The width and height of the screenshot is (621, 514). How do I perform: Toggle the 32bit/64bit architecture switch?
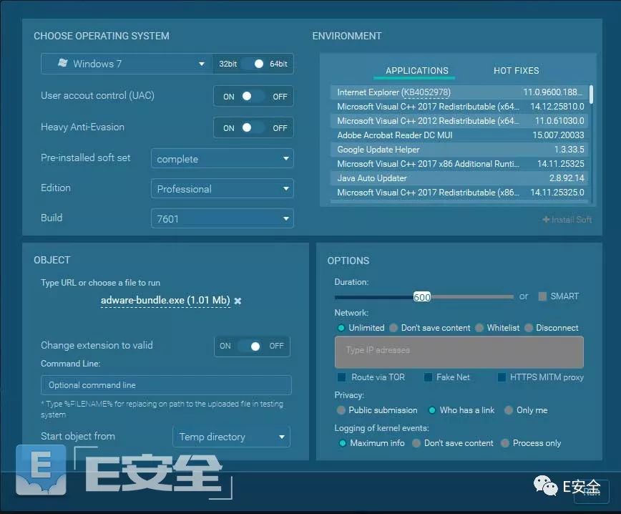(x=253, y=64)
